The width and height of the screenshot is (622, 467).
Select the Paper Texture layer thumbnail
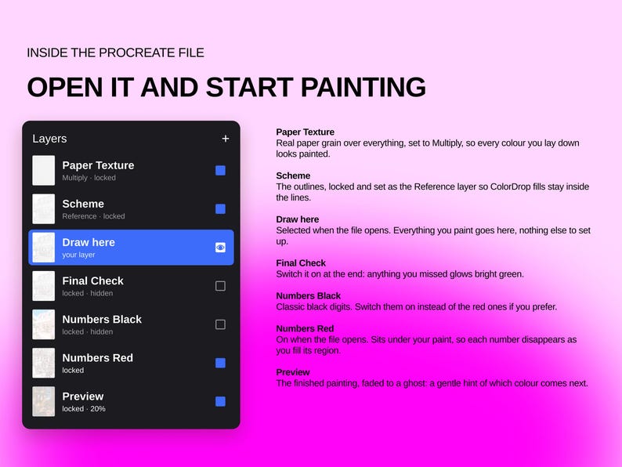(44, 171)
